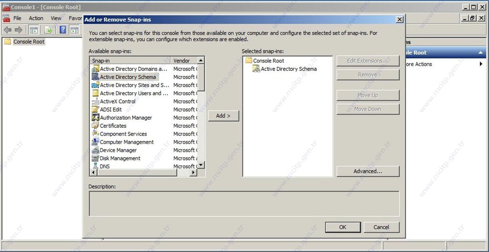Click the Remove button
The image size is (489, 252).
368,75
